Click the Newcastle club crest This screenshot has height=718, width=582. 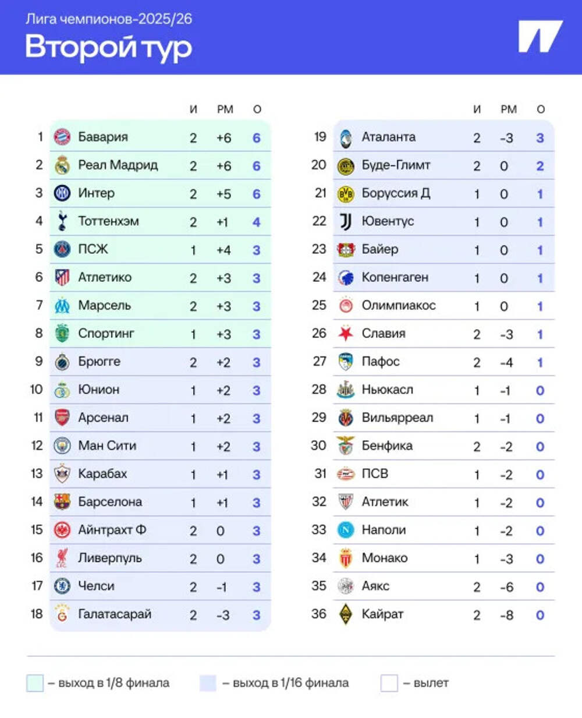click(346, 390)
